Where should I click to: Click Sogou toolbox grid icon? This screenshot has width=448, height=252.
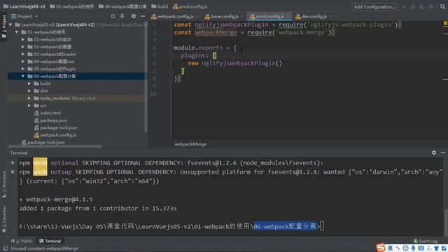(x=444, y=248)
